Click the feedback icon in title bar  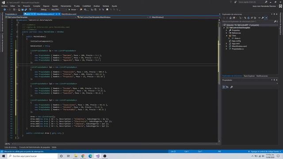pyautogui.click(x=236, y=2)
